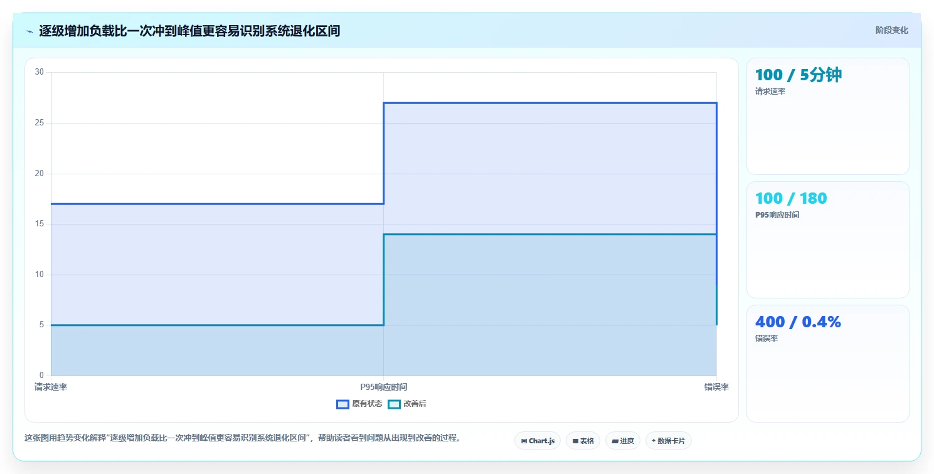
Task: Toggle the 改善后 legend swatch
Action: point(394,404)
